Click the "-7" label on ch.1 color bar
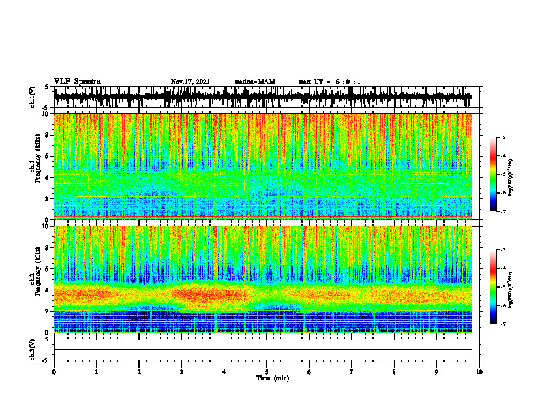 point(503,211)
